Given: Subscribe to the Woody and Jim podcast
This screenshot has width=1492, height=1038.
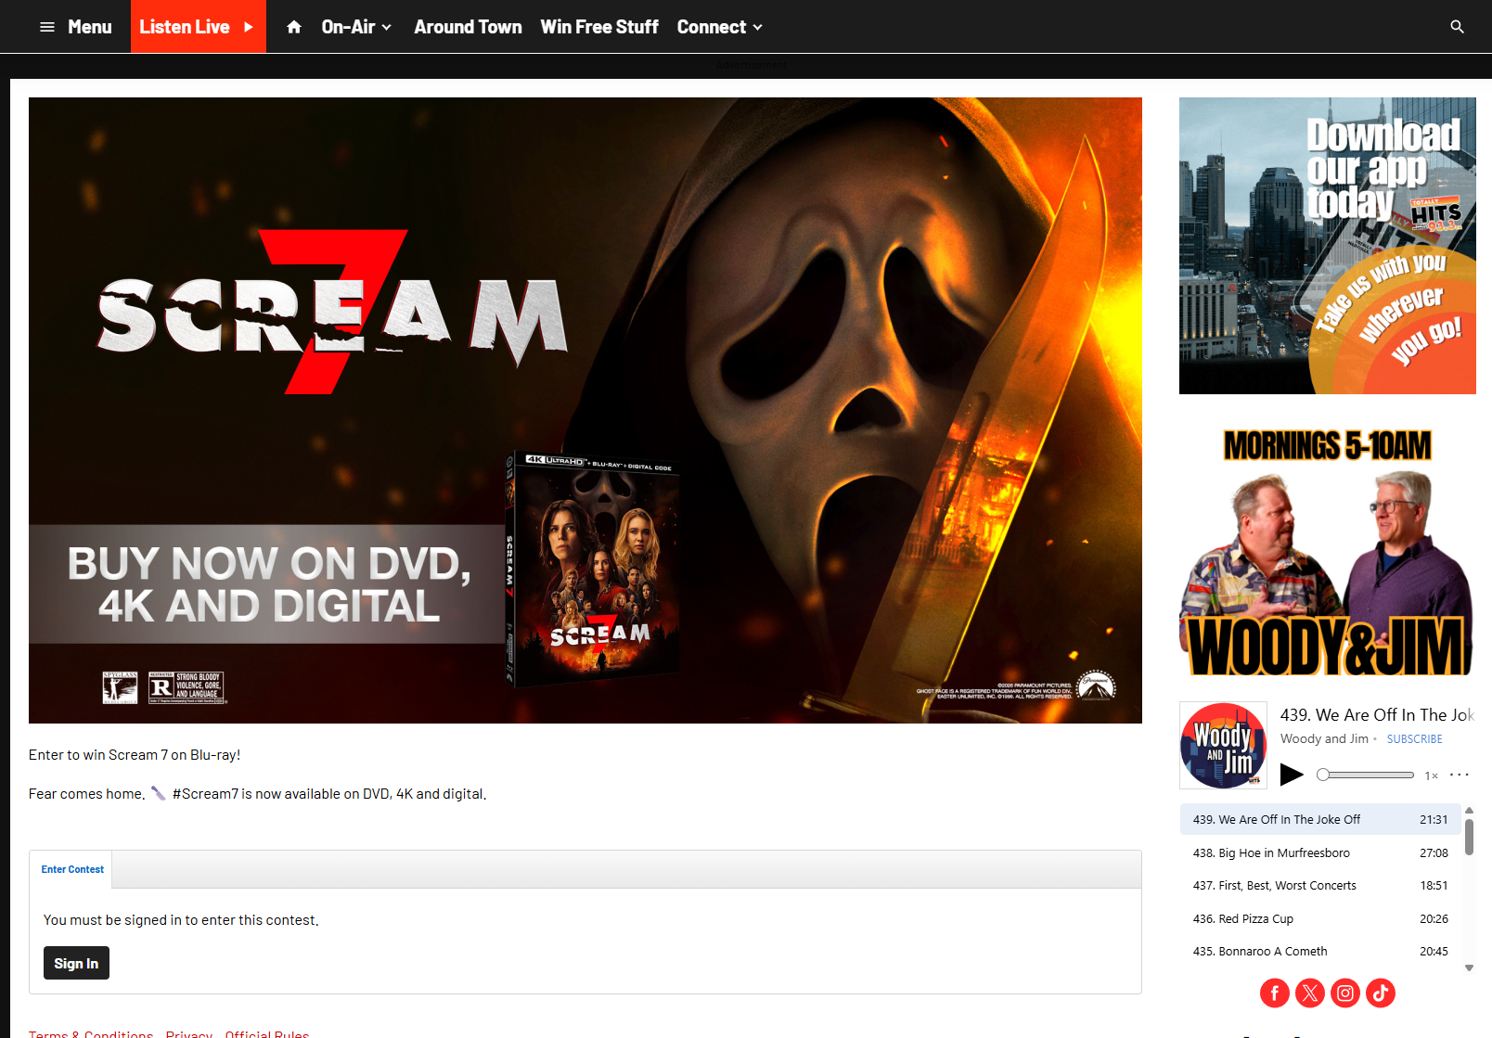Looking at the screenshot, I should click(x=1414, y=739).
